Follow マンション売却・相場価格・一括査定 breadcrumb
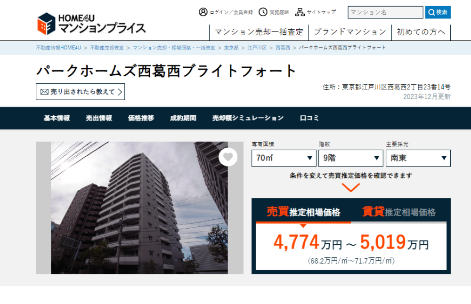The height and width of the screenshot is (304, 471). (x=174, y=48)
